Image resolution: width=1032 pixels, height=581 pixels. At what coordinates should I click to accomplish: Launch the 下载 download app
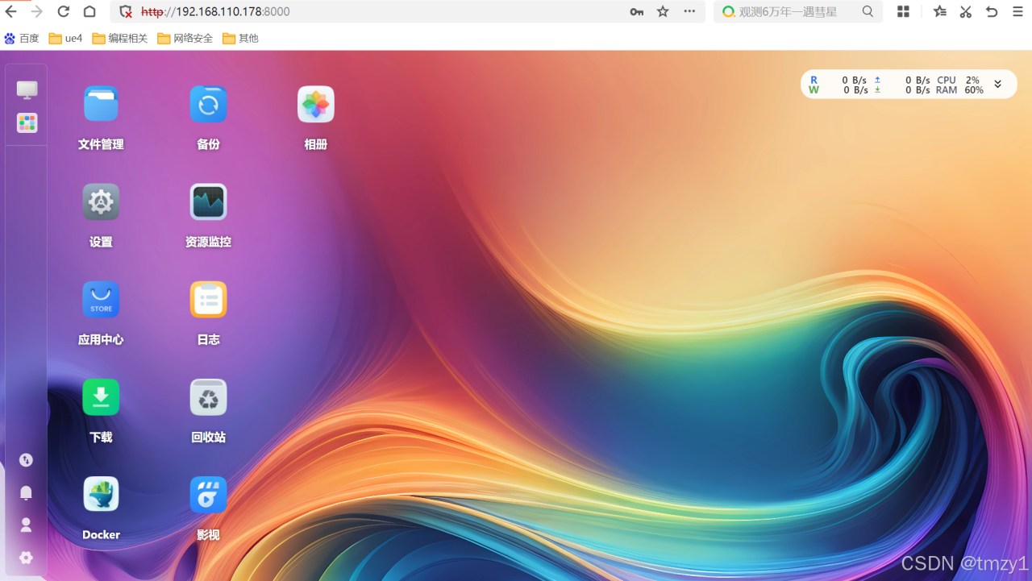[101, 397]
